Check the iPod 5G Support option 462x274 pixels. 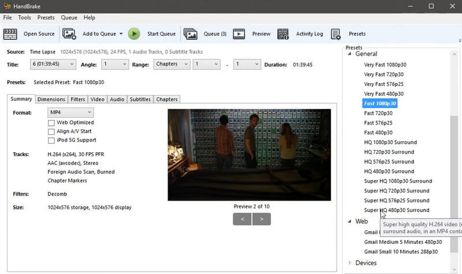point(51,140)
